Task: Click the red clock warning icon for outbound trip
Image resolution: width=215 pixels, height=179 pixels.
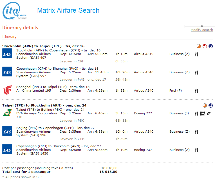Action: click(205, 46)
